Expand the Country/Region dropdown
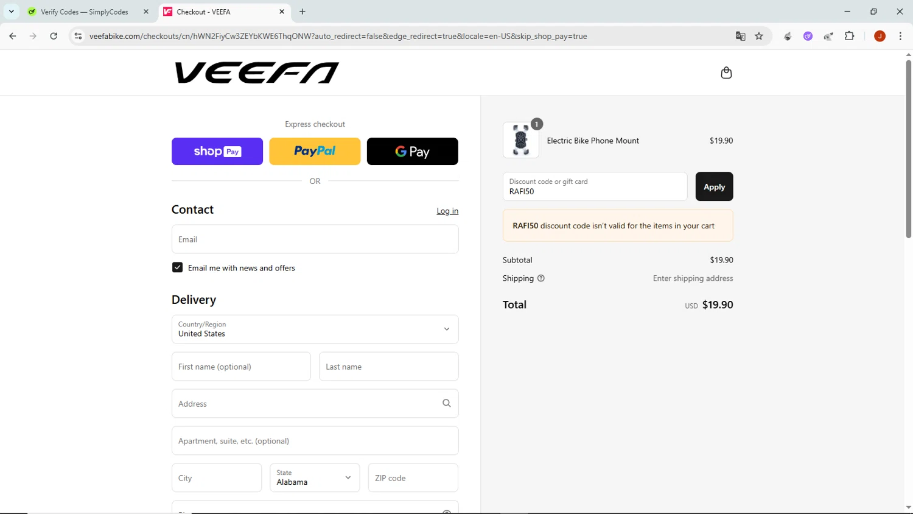 (315, 329)
